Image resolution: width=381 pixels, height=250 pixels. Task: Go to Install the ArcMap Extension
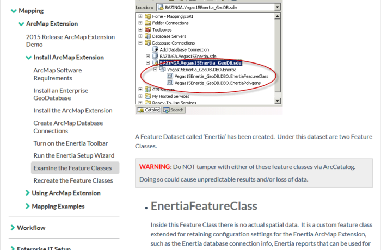(x=73, y=111)
